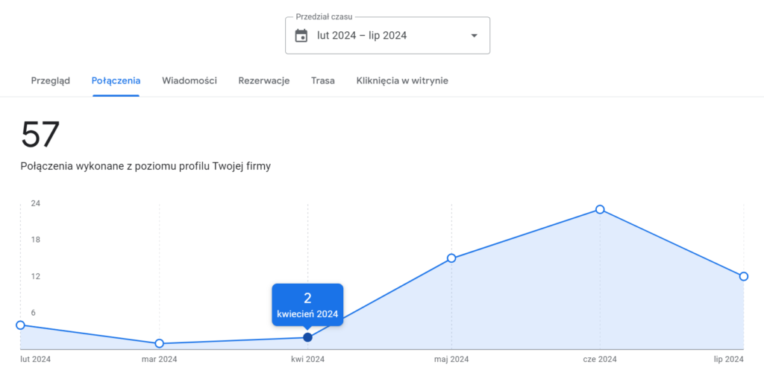Open Kliknięcia w witrynie tab
The image size is (764, 373).
(x=402, y=80)
